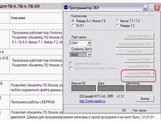The width and height of the screenshot is (161, 124).
Task: Click the Описание column header in background page
Action: [x=18, y=18]
